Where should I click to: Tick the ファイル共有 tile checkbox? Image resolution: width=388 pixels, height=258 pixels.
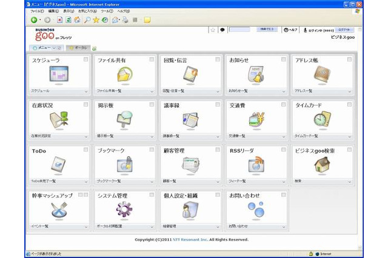click(152, 59)
